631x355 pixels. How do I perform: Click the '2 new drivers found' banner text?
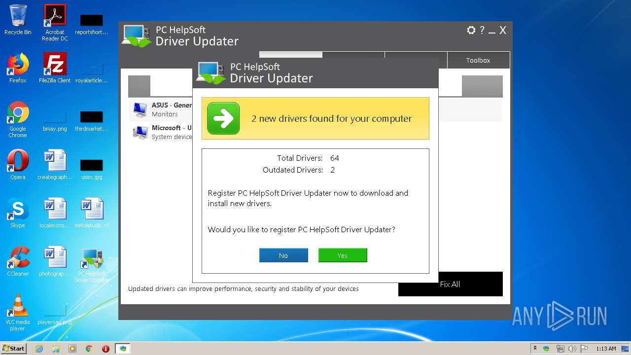point(332,118)
